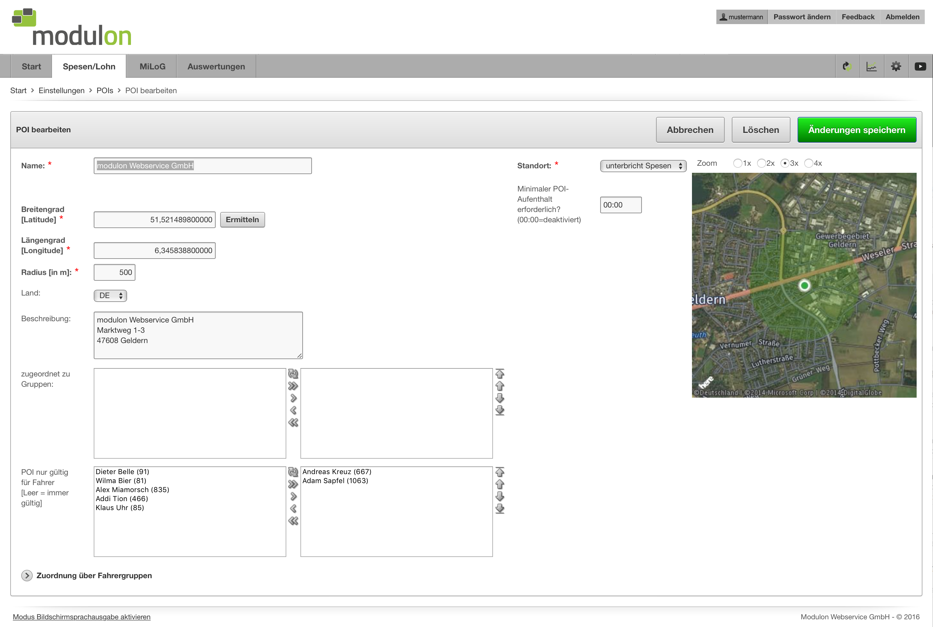Click the refresh icon in the navigation bar
The height and width of the screenshot is (627, 933).
847,66
